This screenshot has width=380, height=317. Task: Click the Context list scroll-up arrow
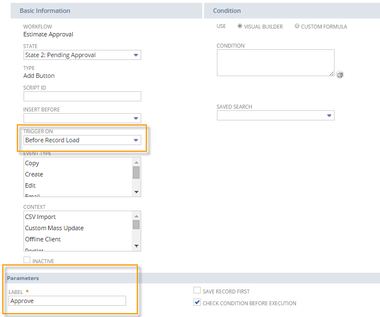pos(136,216)
